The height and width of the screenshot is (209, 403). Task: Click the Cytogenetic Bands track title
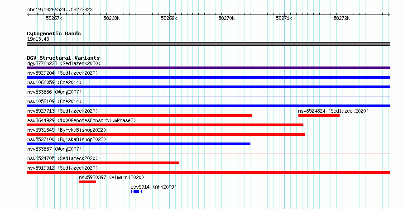click(54, 33)
